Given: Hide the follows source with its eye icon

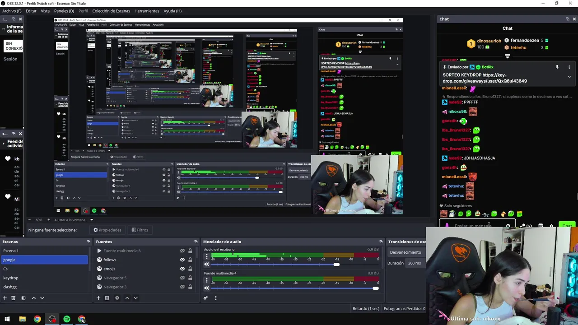Looking at the screenshot, I should tap(182, 260).
